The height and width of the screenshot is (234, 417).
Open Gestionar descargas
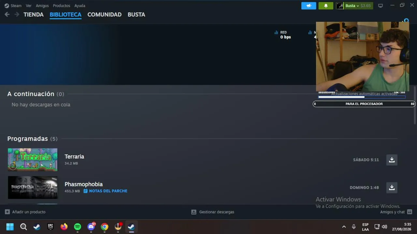(x=217, y=212)
